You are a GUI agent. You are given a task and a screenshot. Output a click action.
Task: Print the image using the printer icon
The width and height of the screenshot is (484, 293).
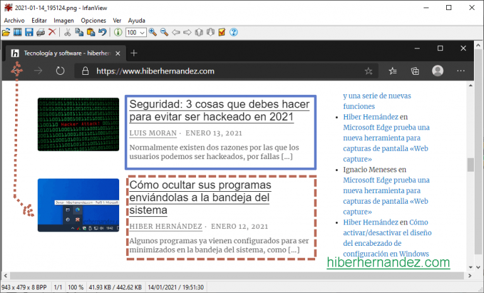coord(40,32)
